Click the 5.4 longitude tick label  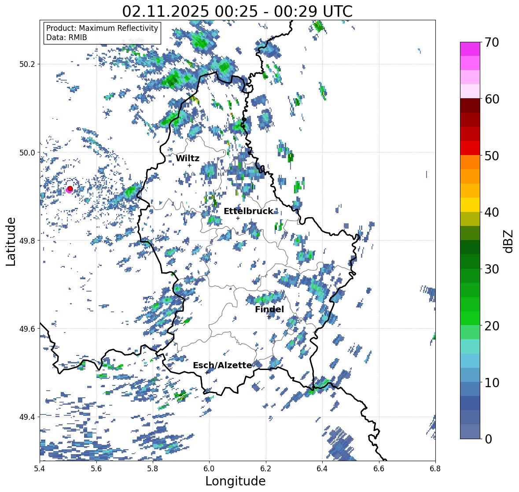pos(40,468)
